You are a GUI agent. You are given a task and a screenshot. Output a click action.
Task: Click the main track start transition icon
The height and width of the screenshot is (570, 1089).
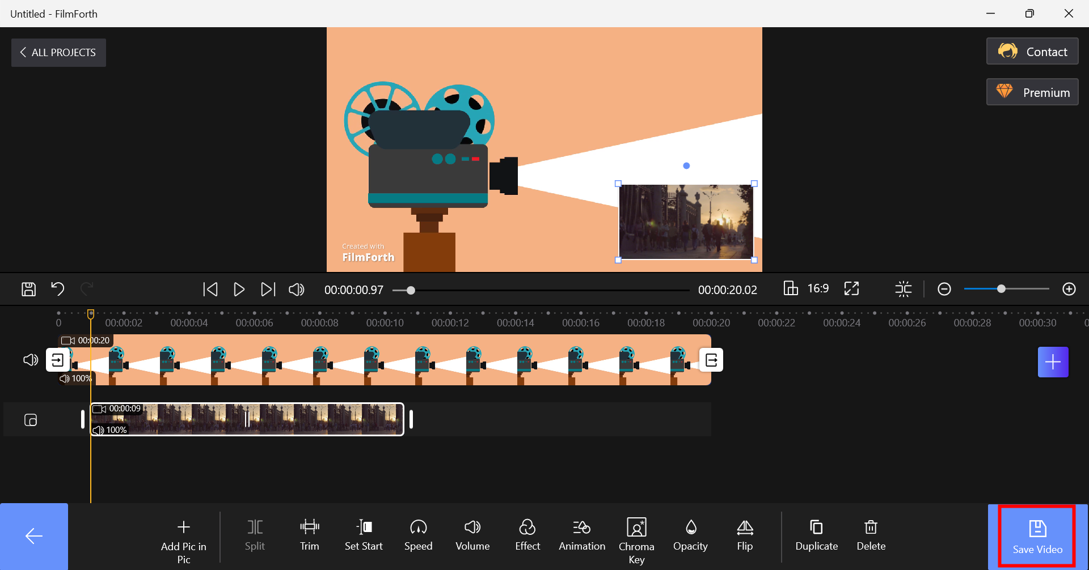pos(58,360)
